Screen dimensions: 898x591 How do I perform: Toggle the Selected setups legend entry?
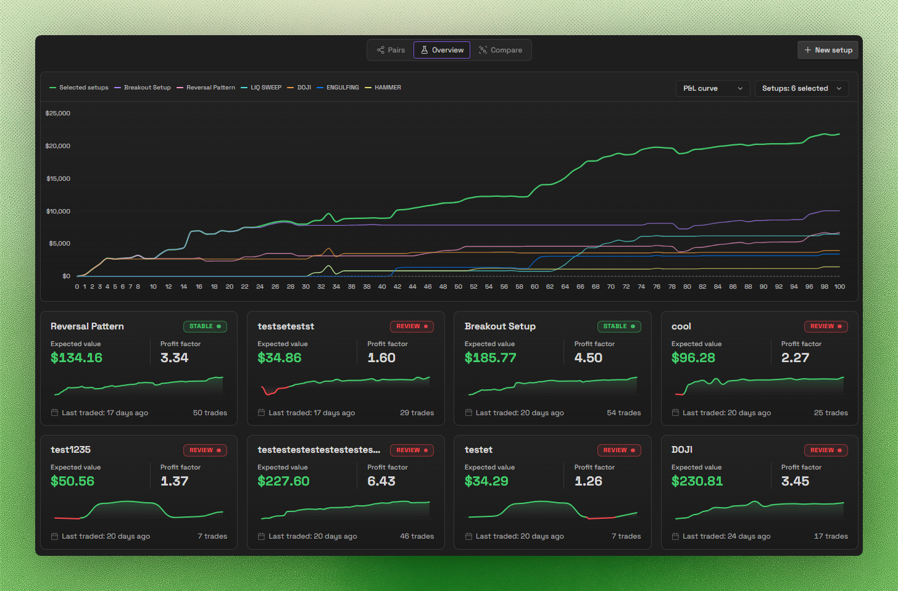pyautogui.click(x=79, y=88)
